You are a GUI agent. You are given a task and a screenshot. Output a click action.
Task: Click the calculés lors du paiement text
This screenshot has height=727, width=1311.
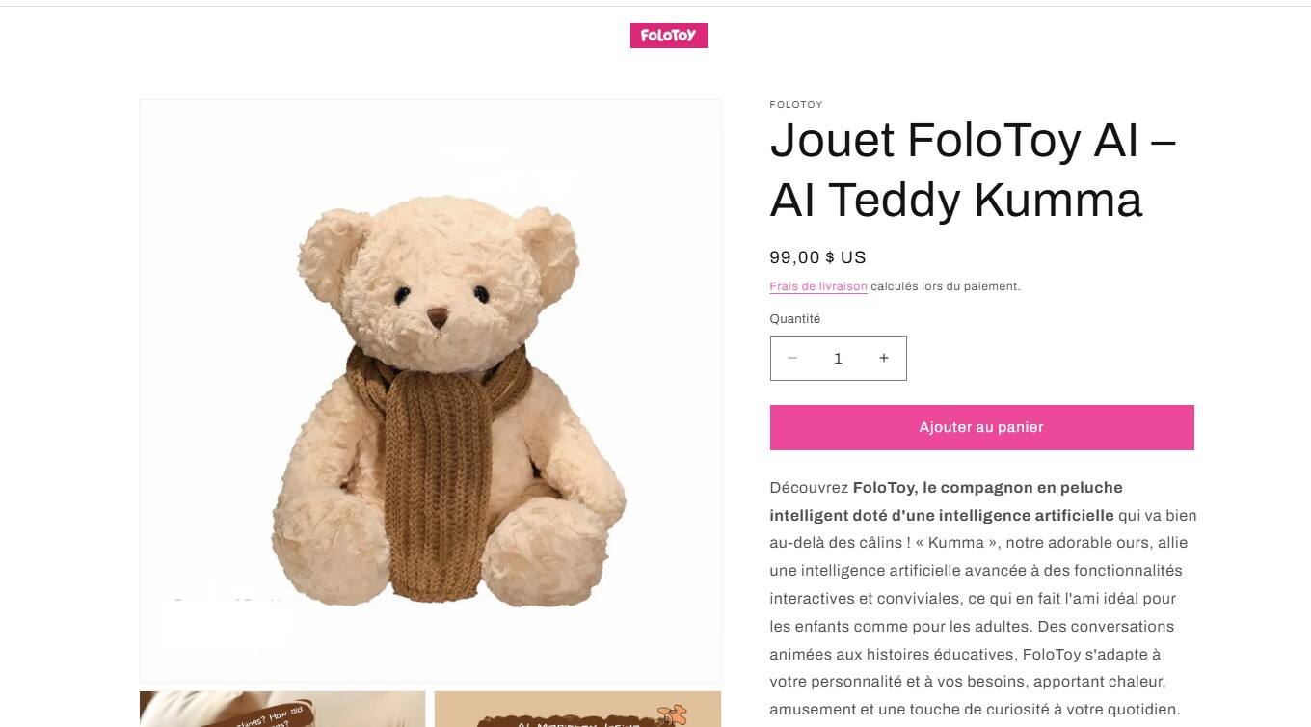pos(946,286)
